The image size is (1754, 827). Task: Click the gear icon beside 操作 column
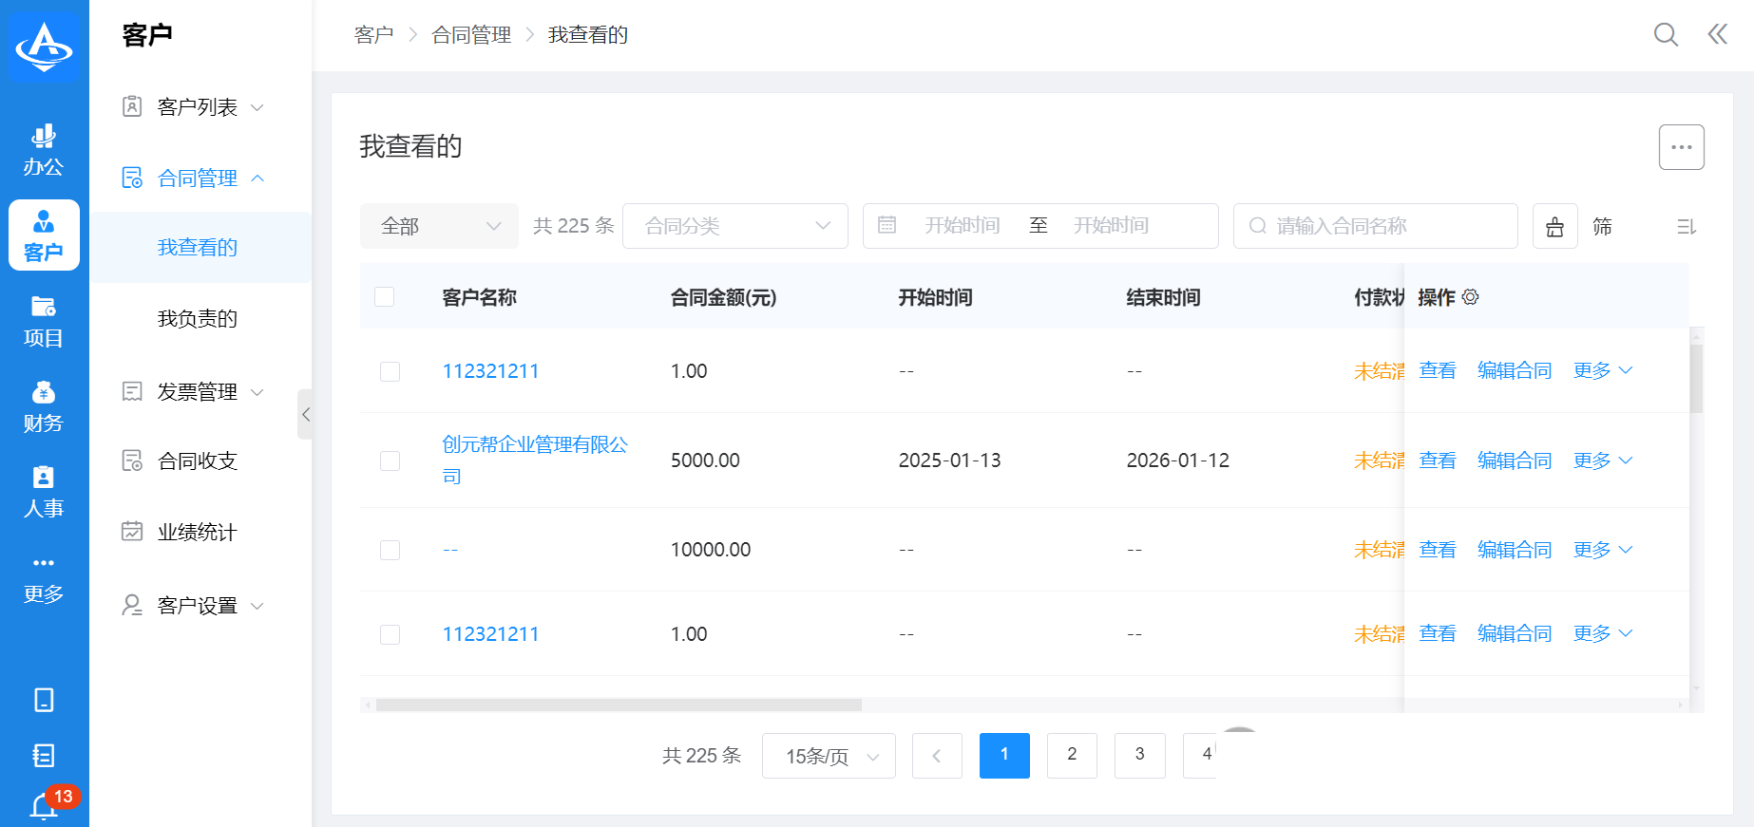1470,297
